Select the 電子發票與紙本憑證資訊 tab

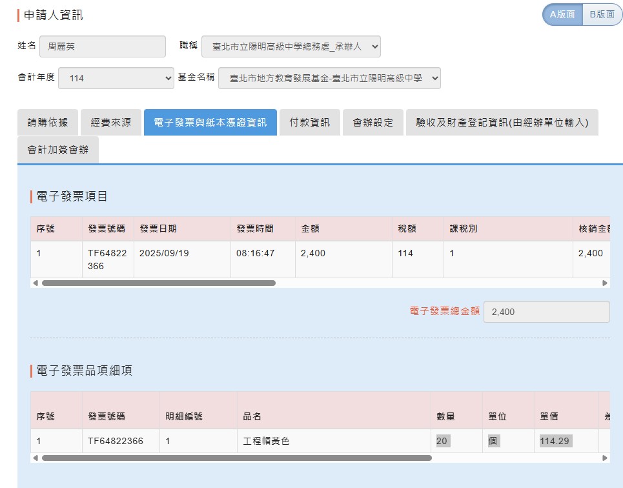coord(210,122)
